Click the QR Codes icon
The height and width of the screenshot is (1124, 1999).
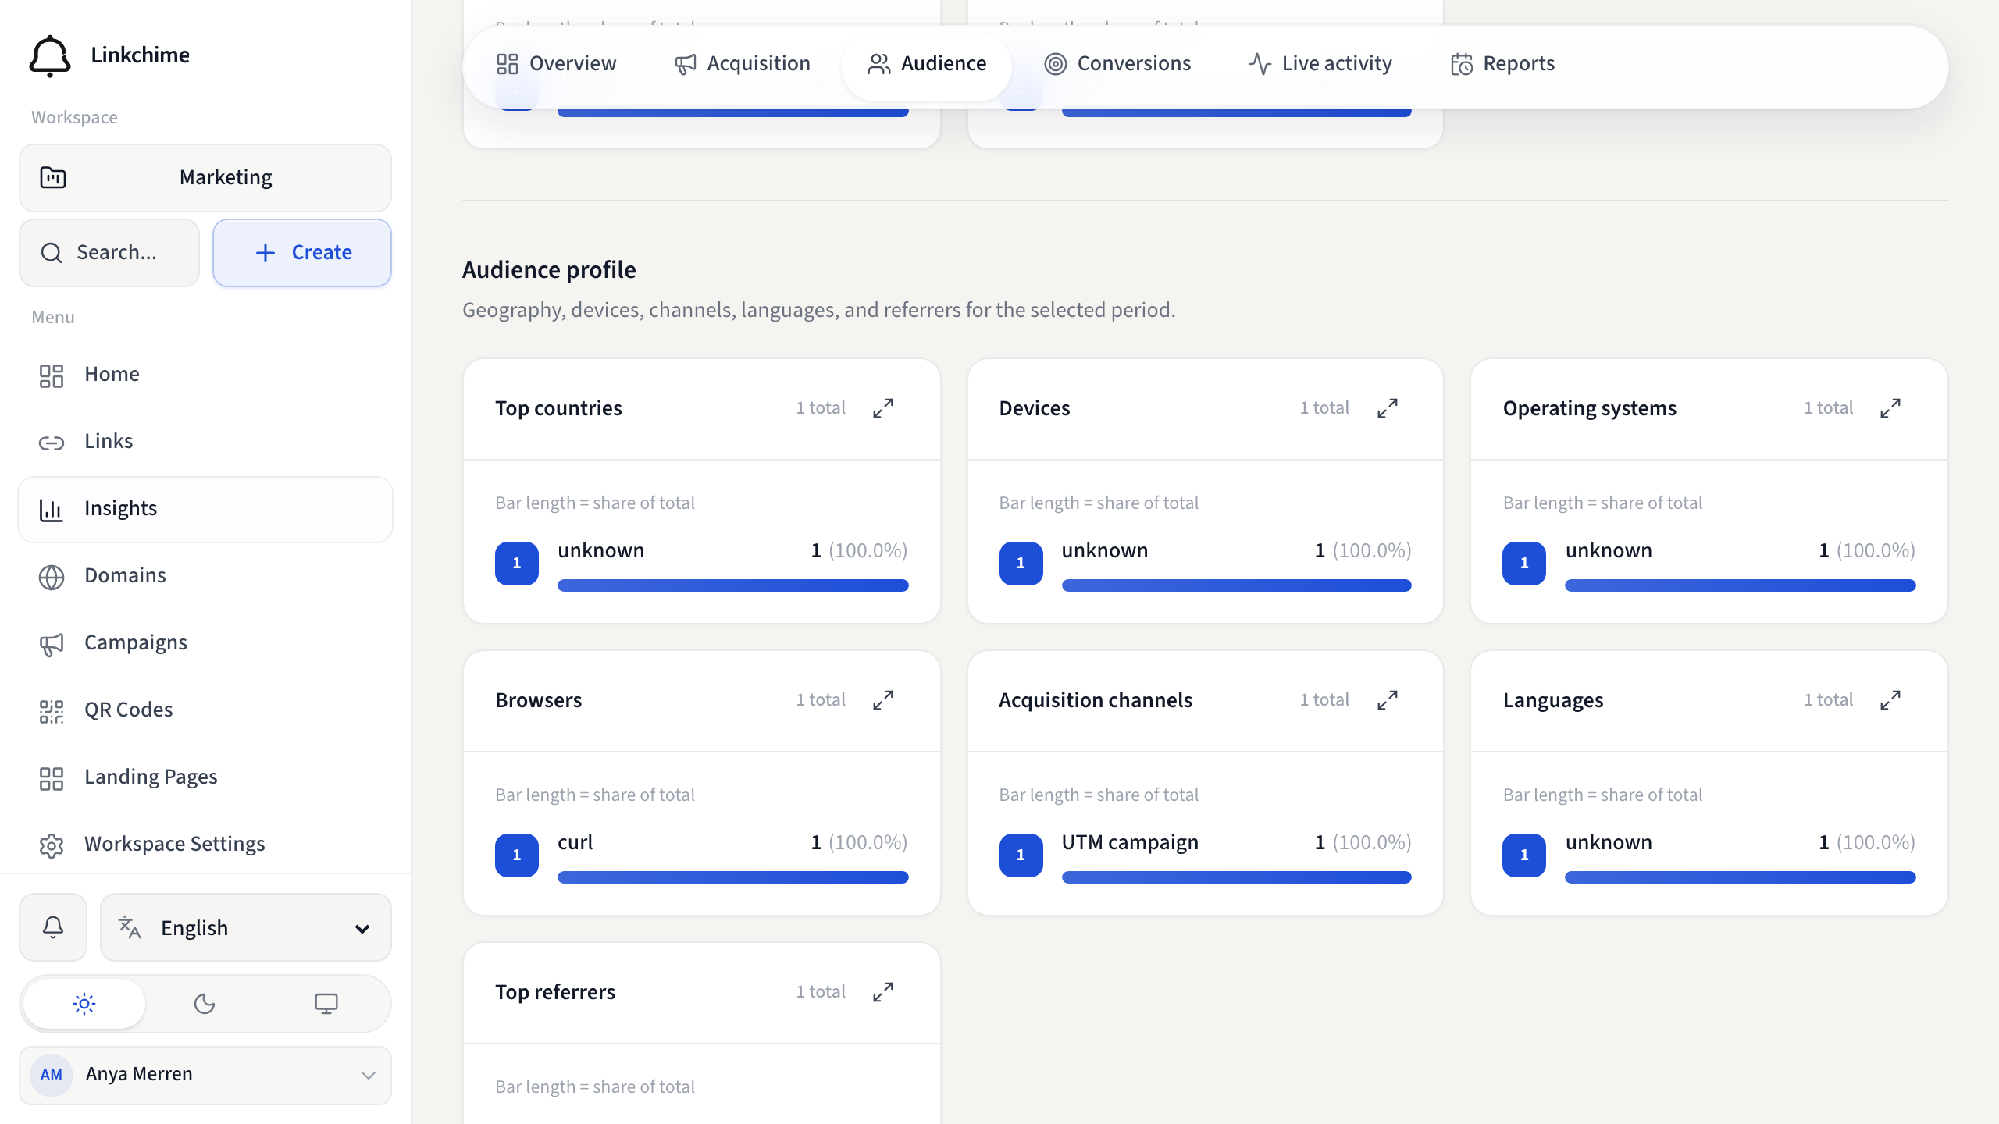(x=52, y=711)
